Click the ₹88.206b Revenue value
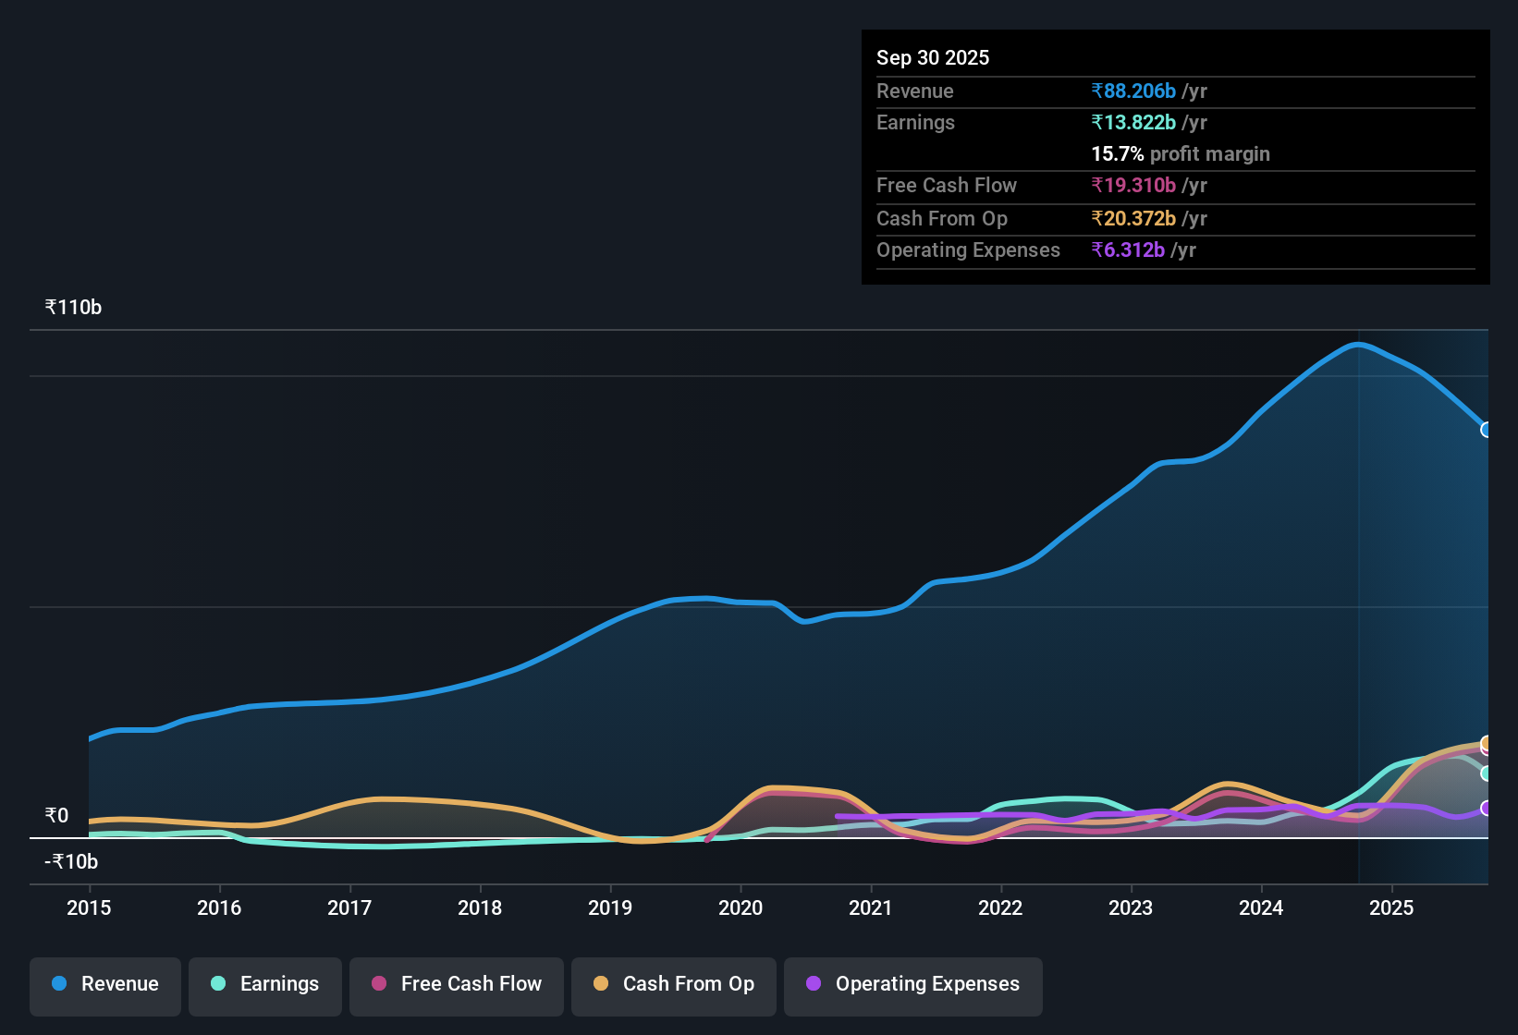1518x1035 pixels. [1135, 91]
